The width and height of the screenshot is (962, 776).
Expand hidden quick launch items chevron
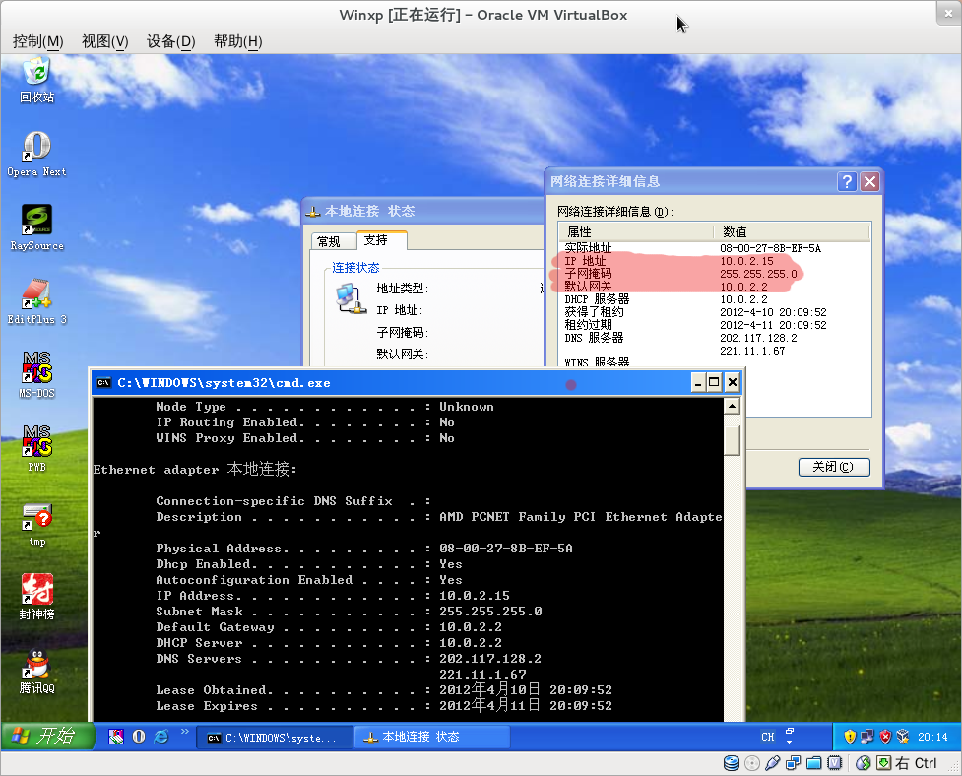(185, 732)
